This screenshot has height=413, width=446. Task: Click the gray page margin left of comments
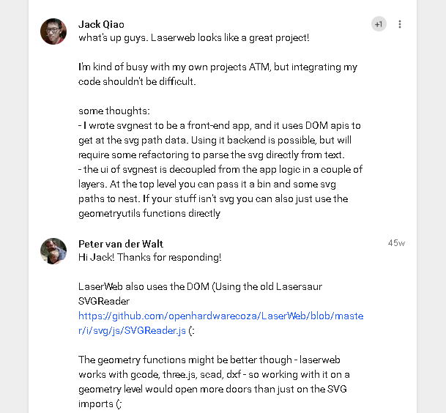14,206
